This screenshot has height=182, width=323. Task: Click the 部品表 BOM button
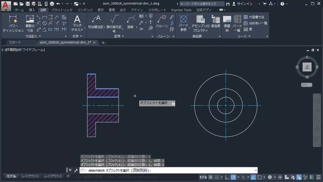216,21
